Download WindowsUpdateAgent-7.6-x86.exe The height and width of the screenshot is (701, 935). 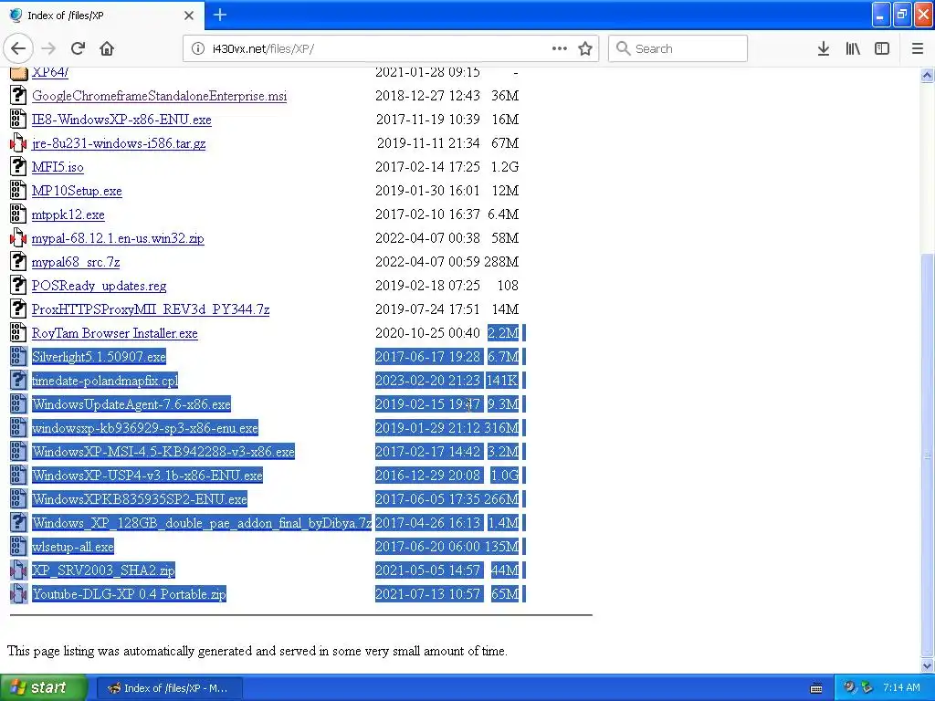[131, 404]
